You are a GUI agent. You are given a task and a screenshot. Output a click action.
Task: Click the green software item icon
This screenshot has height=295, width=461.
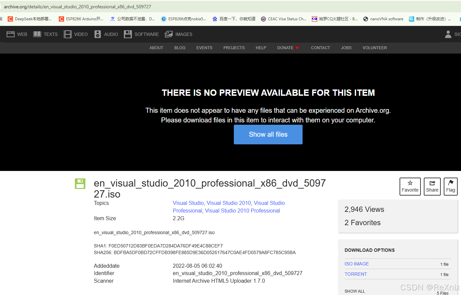[80, 184]
